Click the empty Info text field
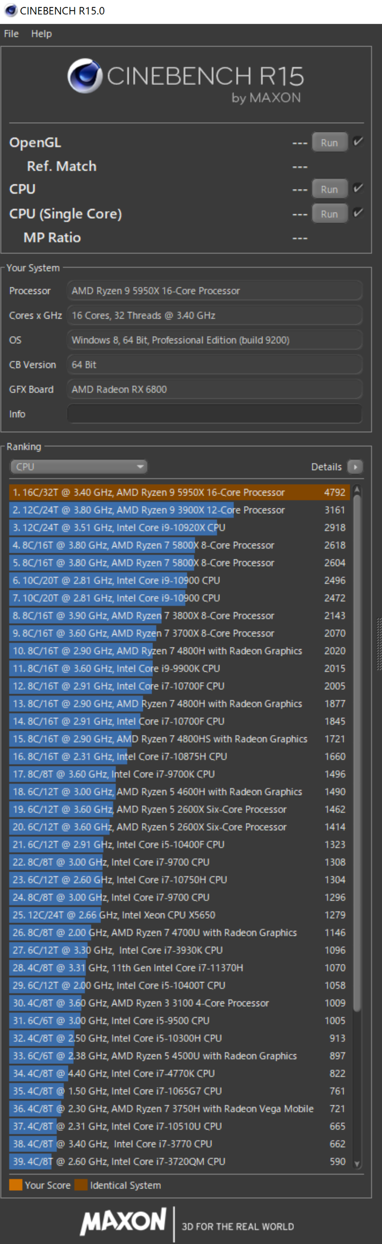The height and width of the screenshot is (1244, 382). [214, 414]
